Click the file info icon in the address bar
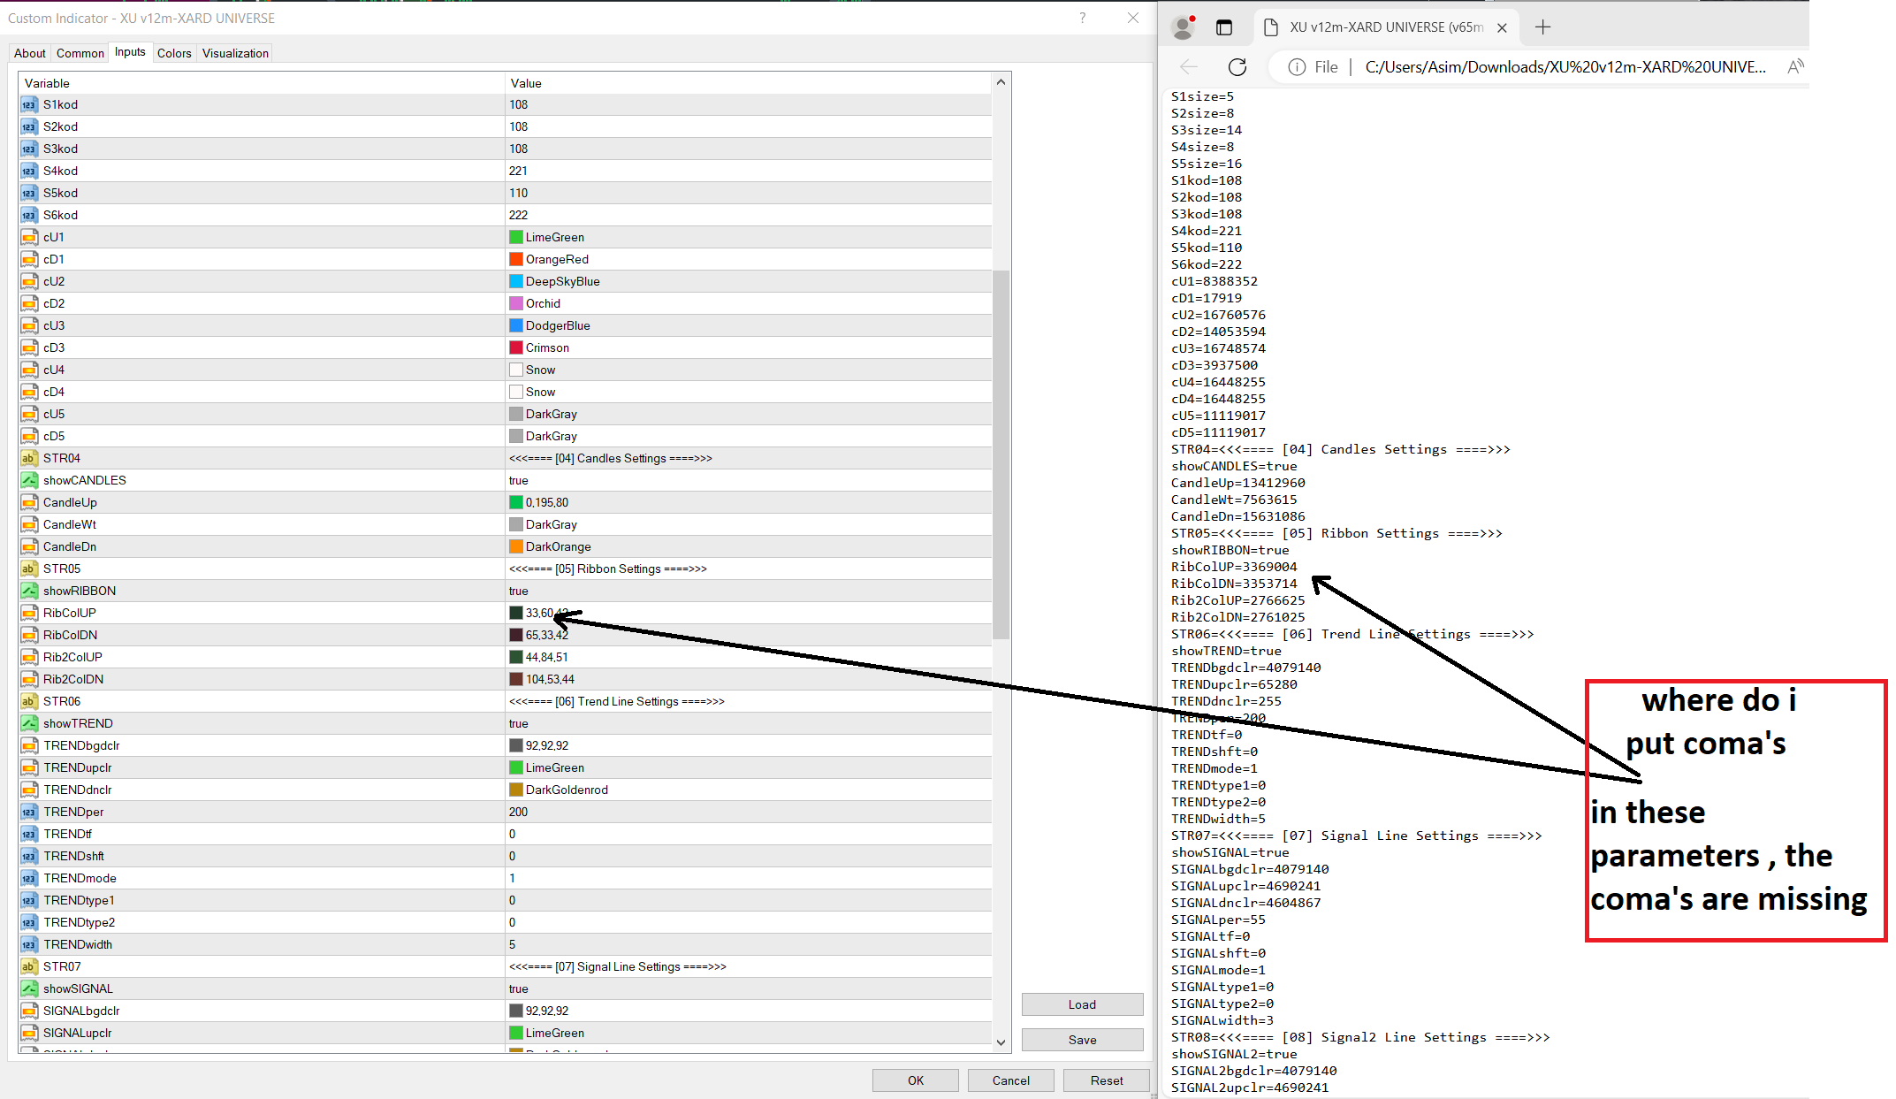The image size is (1896, 1099). coord(1297,67)
